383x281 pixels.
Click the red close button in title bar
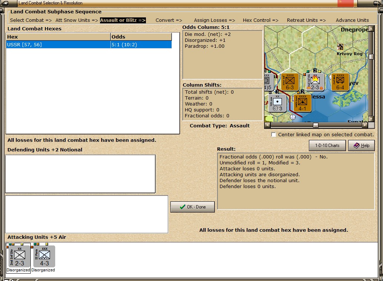pos(345,3)
